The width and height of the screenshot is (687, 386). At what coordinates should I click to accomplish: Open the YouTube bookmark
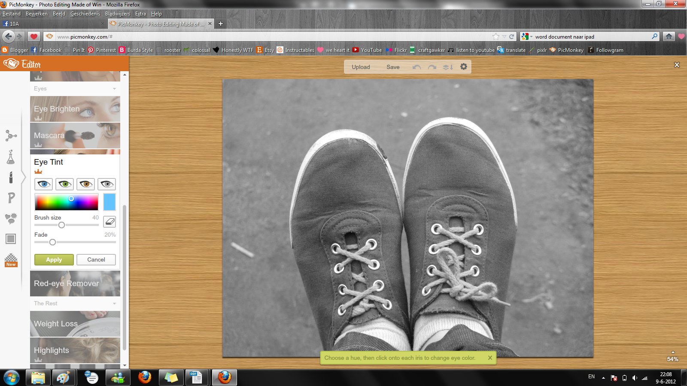(367, 50)
